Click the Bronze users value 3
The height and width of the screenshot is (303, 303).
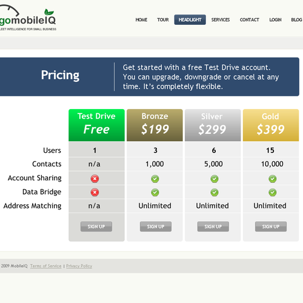(x=155, y=150)
